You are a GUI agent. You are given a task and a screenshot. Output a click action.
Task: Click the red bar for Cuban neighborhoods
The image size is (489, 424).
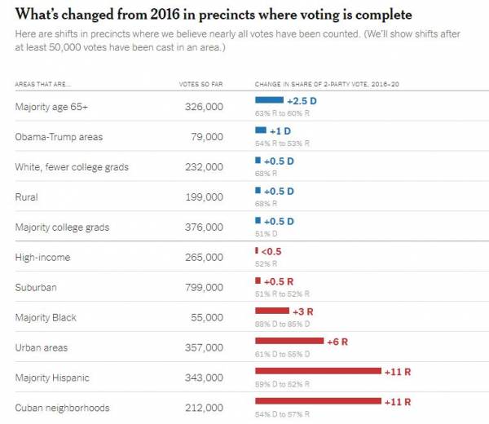pos(318,401)
